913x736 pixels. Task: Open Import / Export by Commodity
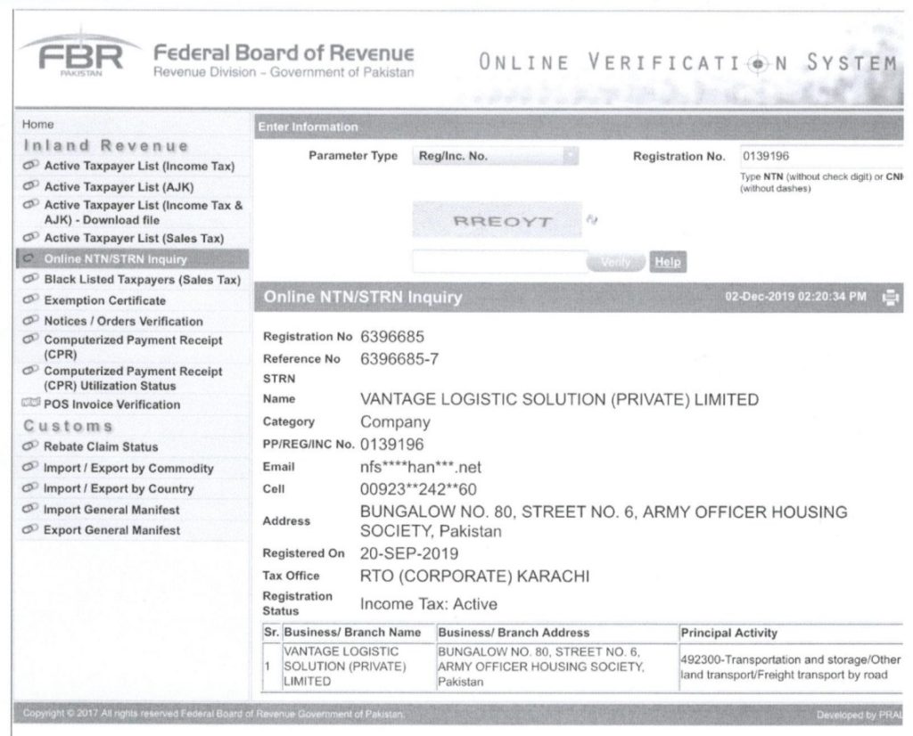pos(128,469)
